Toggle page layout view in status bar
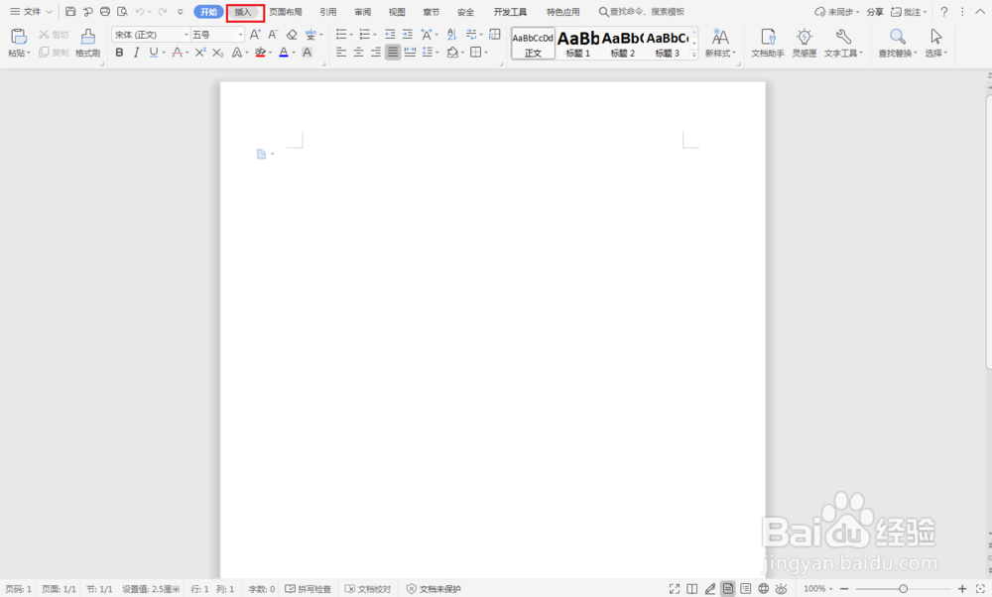The width and height of the screenshot is (992, 597). [x=728, y=589]
